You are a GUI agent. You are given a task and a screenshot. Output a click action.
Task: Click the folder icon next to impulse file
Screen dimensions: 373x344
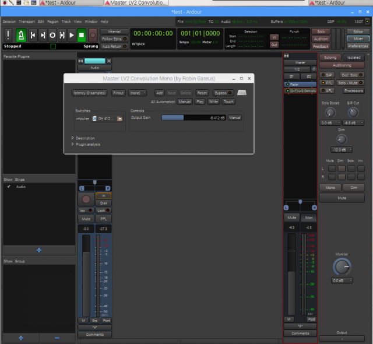click(x=119, y=118)
